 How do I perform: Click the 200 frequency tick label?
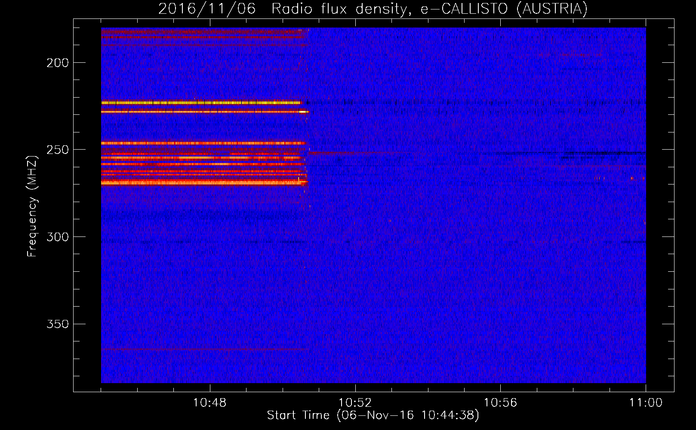[58, 63]
